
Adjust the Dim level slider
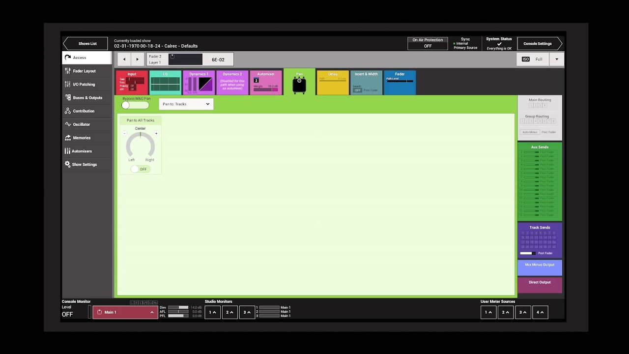coord(178,307)
